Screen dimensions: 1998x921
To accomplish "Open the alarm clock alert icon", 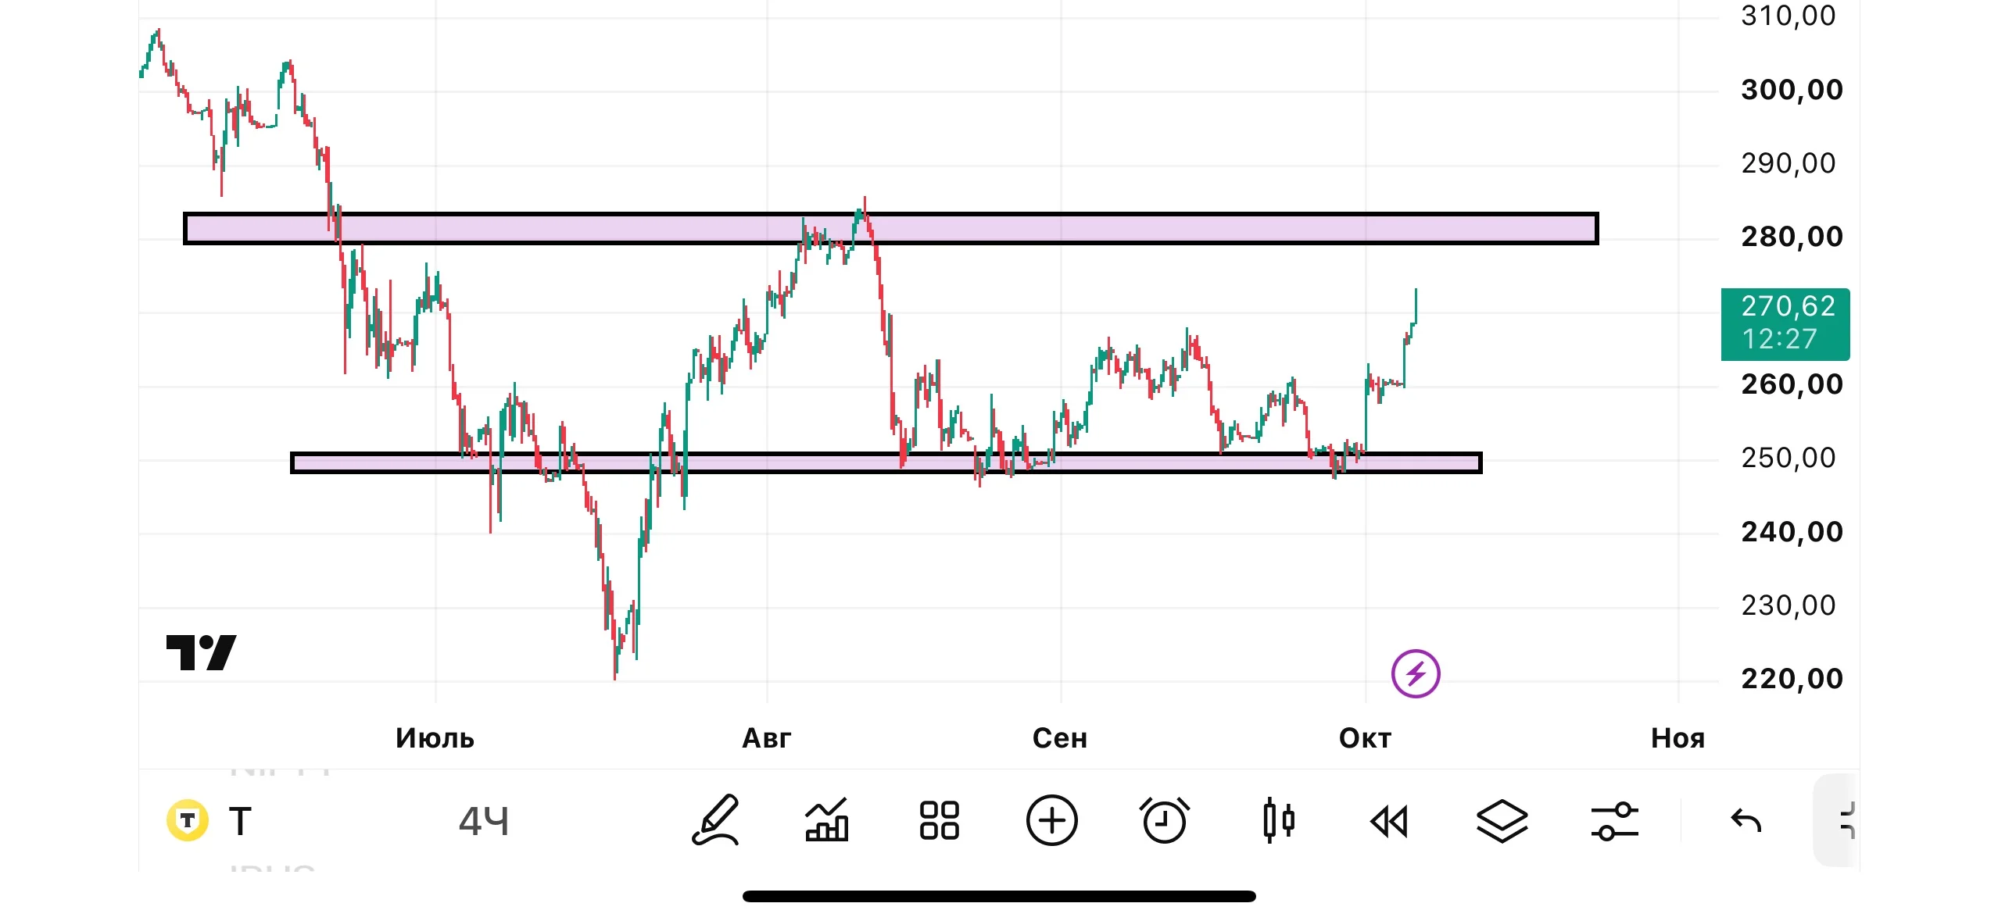I will click(1164, 820).
